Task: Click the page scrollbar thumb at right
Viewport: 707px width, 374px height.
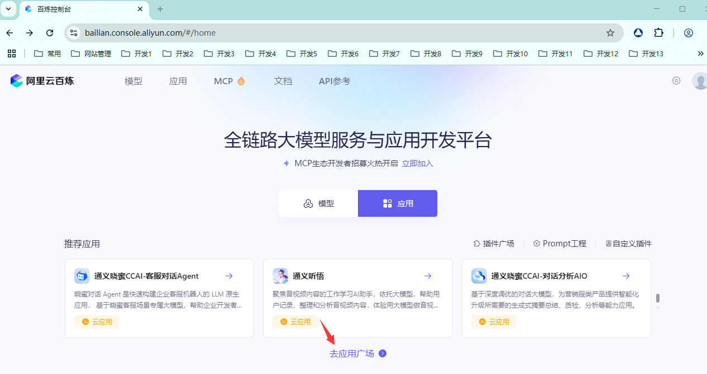Action: (x=658, y=298)
